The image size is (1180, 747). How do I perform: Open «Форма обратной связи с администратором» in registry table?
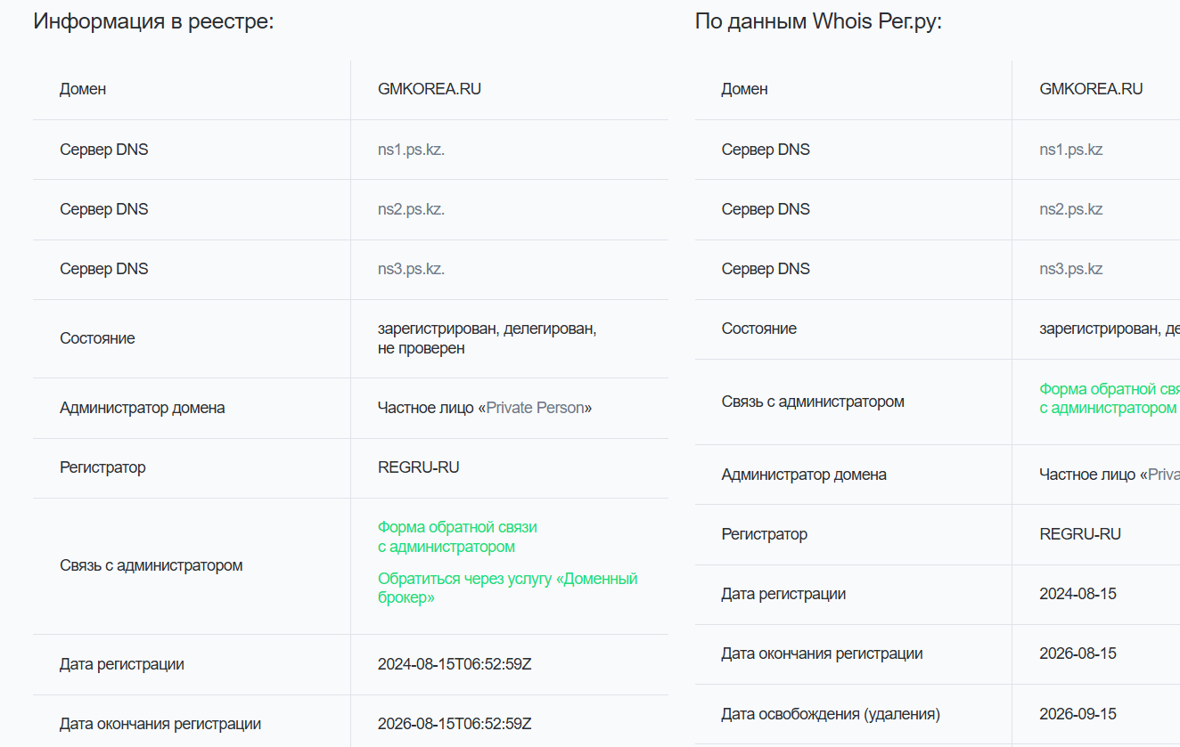click(456, 537)
